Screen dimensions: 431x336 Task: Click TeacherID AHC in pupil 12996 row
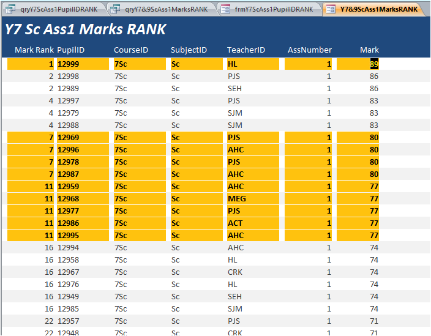pos(253,150)
